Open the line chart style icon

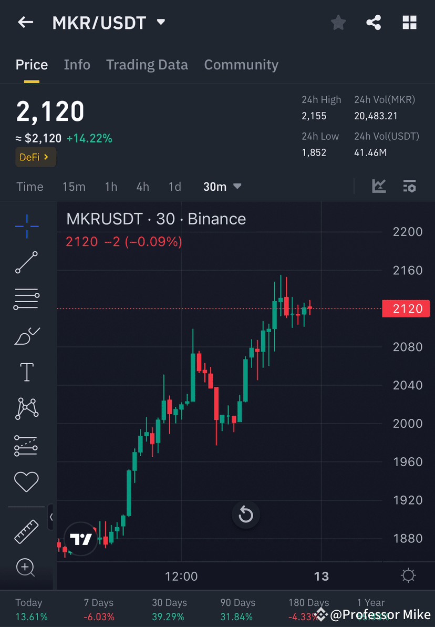(379, 186)
